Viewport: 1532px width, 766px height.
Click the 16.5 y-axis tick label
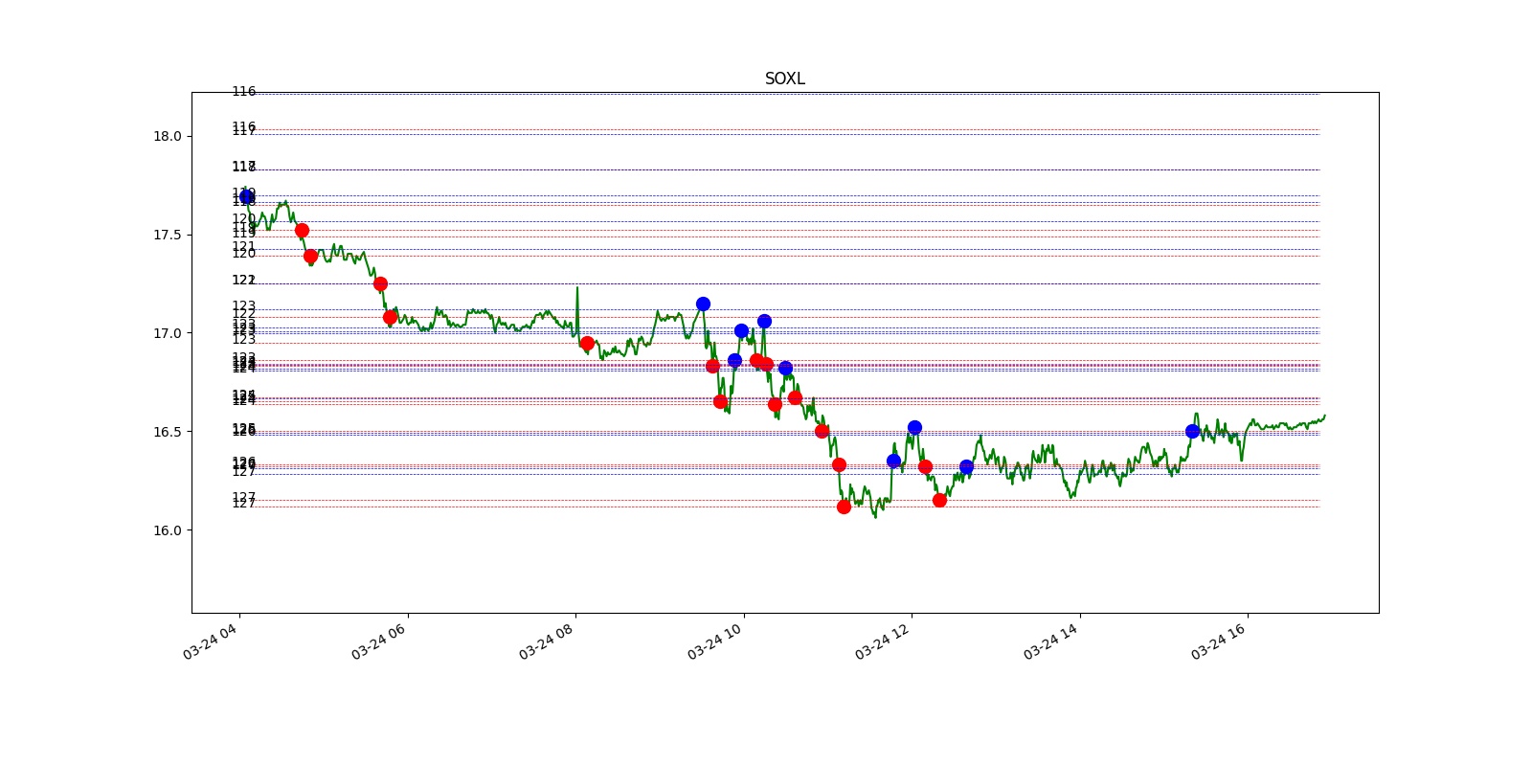[167, 432]
